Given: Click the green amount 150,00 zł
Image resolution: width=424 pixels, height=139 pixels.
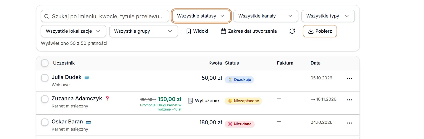Looking at the screenshot, I should [170, 99].
